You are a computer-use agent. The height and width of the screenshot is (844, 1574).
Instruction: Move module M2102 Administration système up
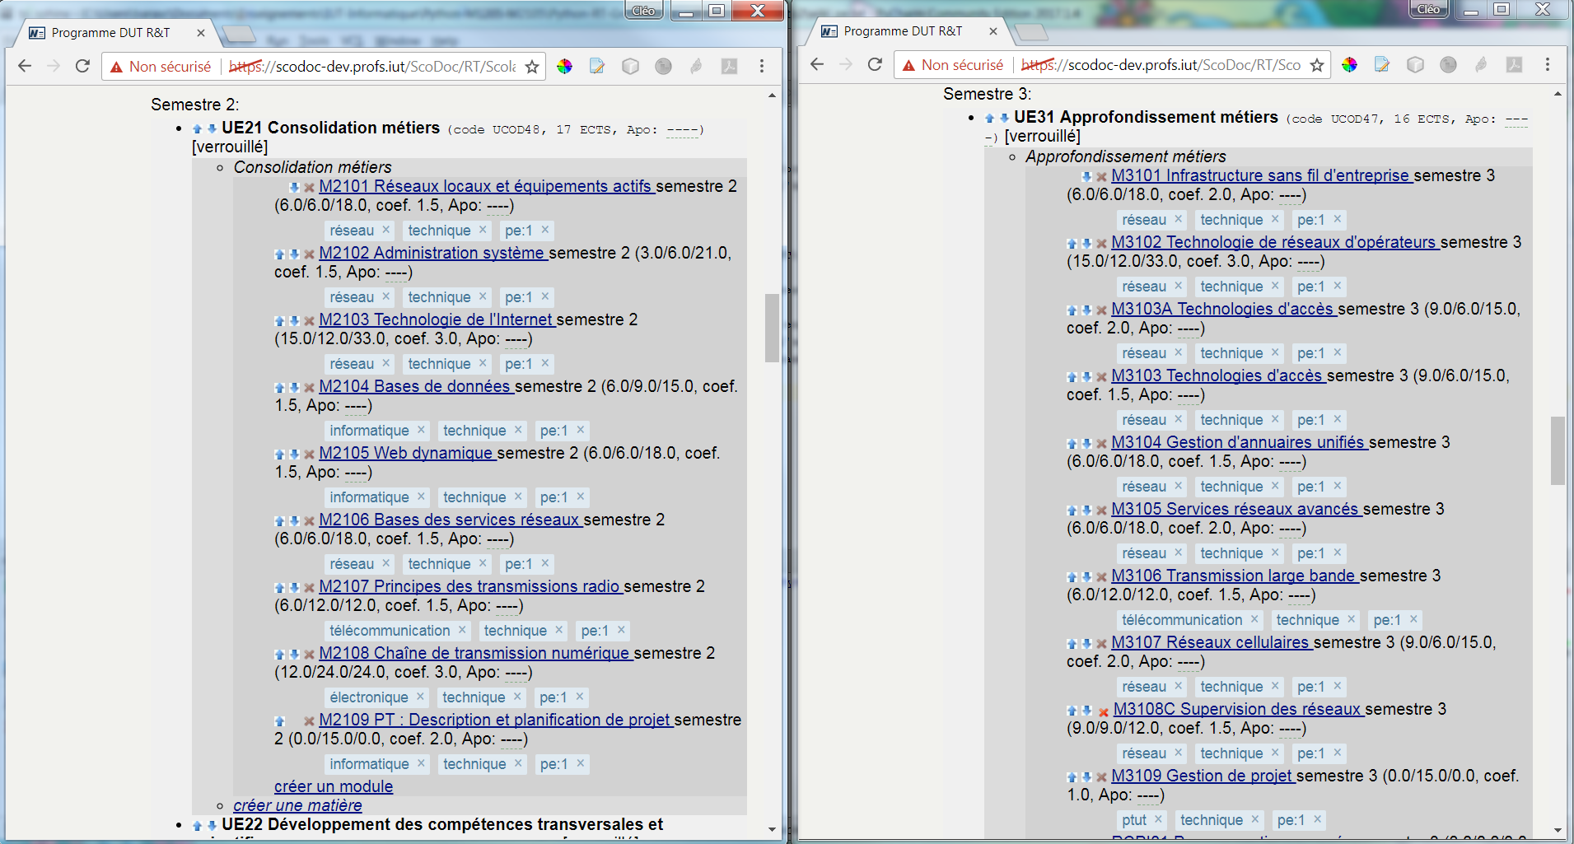coord(279,254)
